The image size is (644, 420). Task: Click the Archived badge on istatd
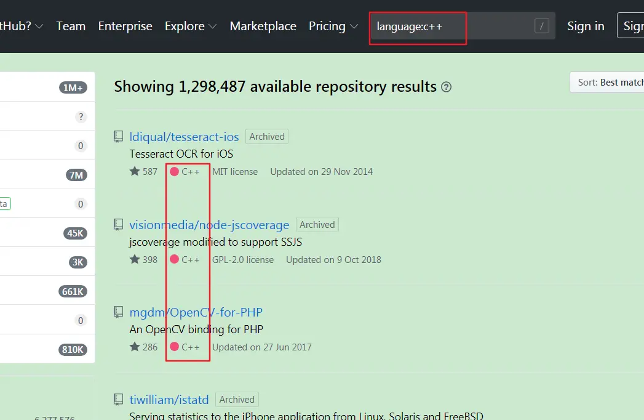click(x=237, y=400)
